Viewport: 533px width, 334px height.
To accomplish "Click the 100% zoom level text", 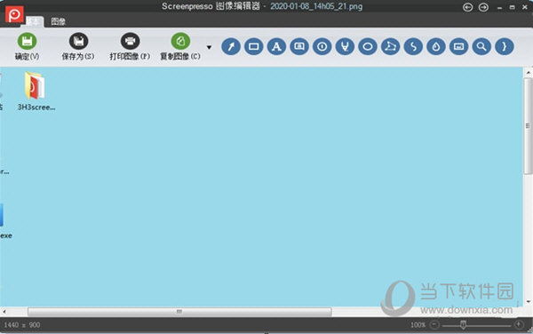I will click(418, 325).
